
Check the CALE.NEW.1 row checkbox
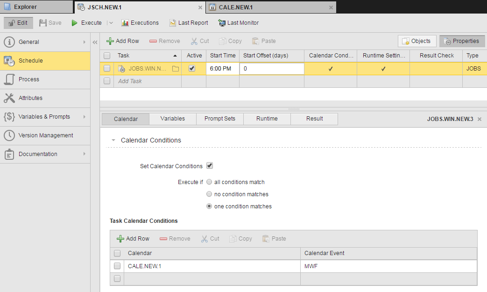coord(117,266)
